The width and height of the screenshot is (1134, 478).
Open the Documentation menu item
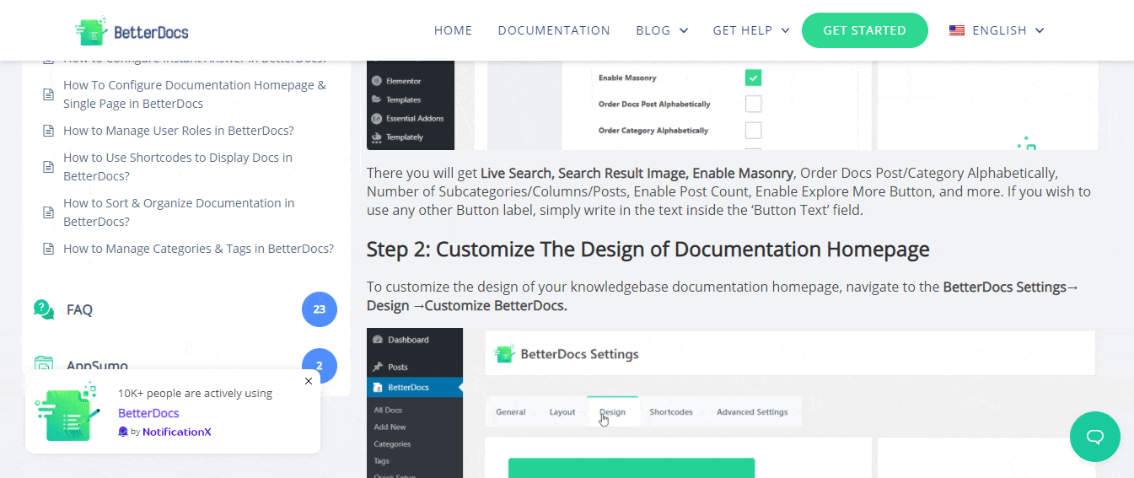point(554,30)
